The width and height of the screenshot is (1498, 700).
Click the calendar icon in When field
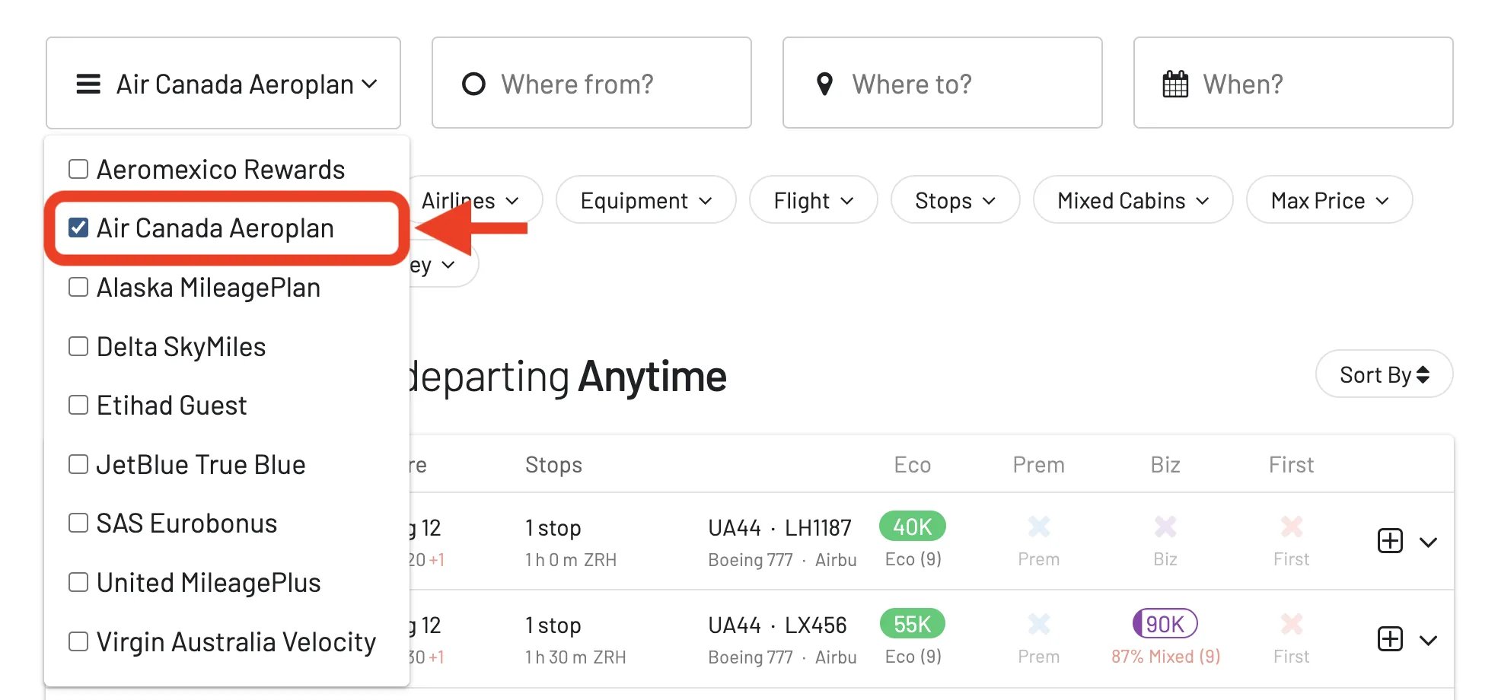pyautogui.click(x=1175, y=84)
